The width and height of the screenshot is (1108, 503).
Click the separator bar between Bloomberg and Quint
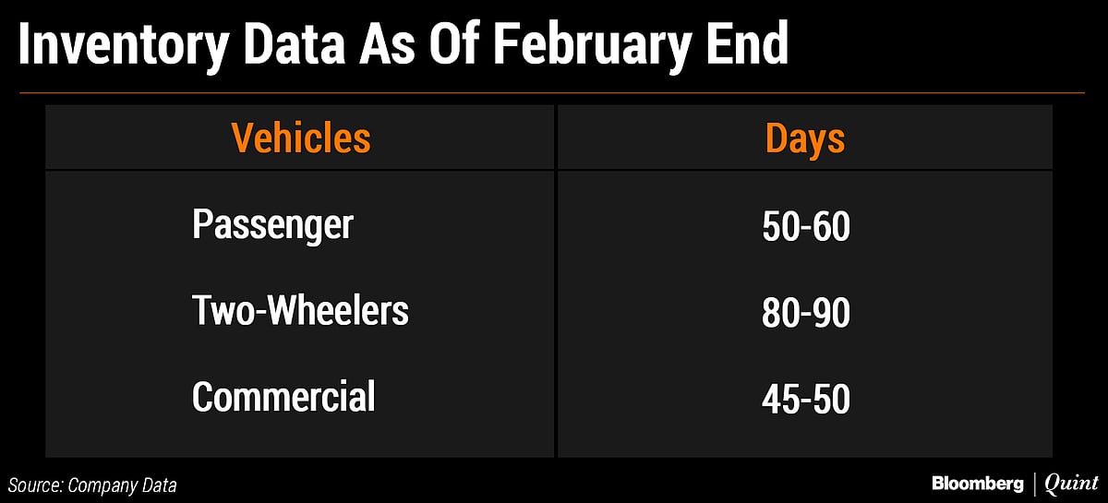1032,483
